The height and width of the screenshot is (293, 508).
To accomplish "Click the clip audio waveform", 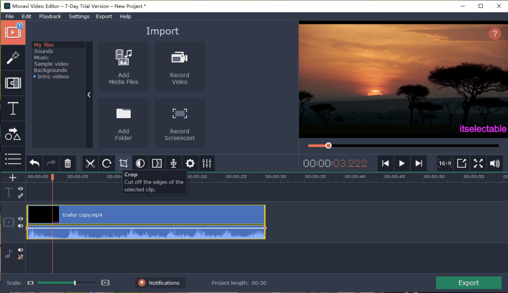I will (x=146, y=234).
